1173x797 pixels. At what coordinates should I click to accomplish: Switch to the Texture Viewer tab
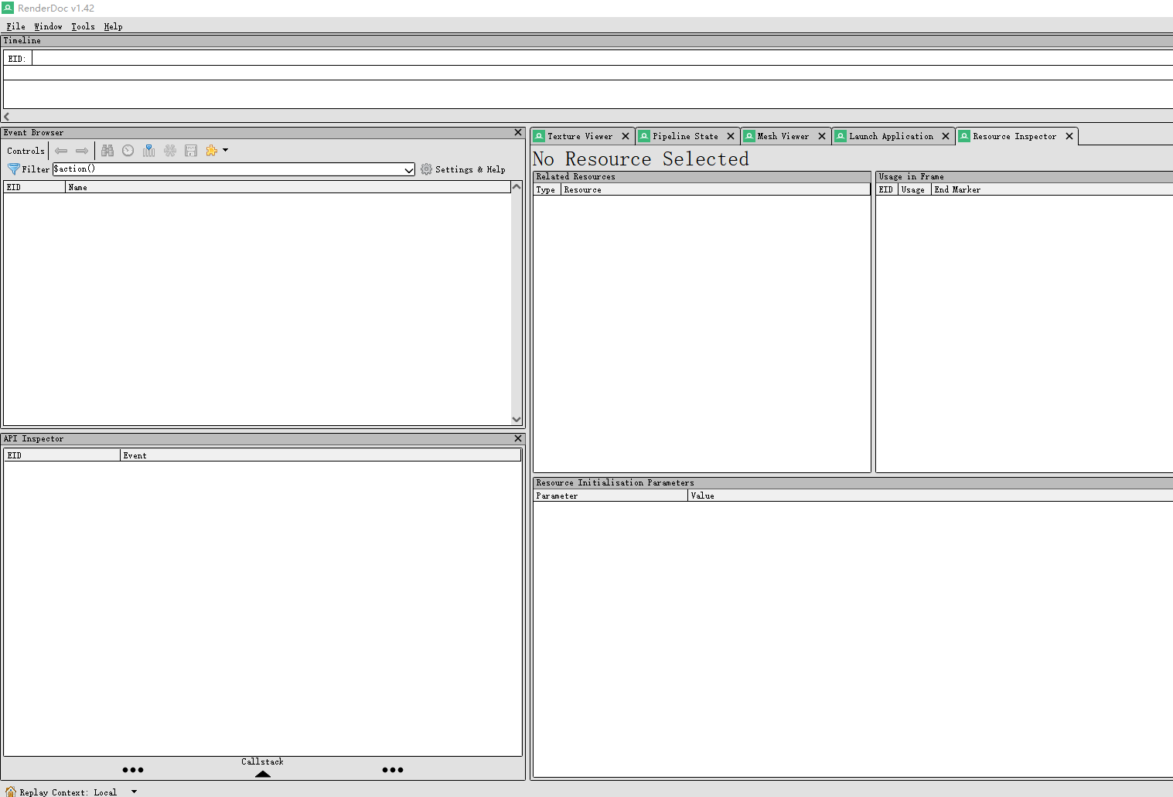pos(580,135)
